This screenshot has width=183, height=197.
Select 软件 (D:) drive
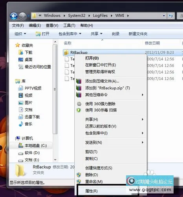pos(29,152)
